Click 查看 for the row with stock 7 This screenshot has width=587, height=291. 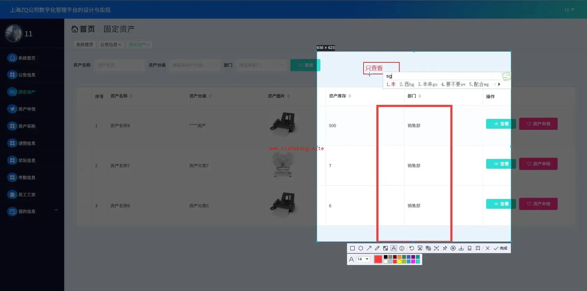pos(501,164)
